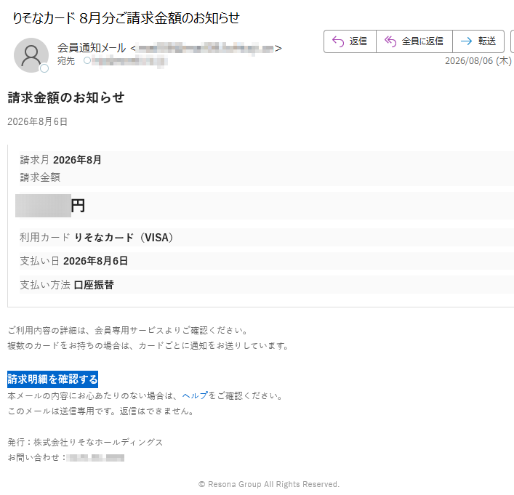Click the billing month value 2026年8月
This screenshot has height=495, width=514.
(77, 160)
